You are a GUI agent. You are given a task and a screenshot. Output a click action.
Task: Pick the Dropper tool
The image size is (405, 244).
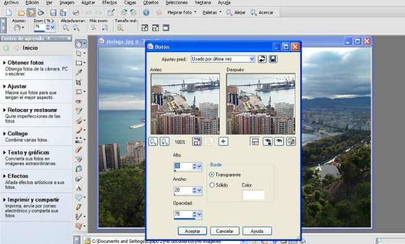pyautogui.click(x=79, y=72)
